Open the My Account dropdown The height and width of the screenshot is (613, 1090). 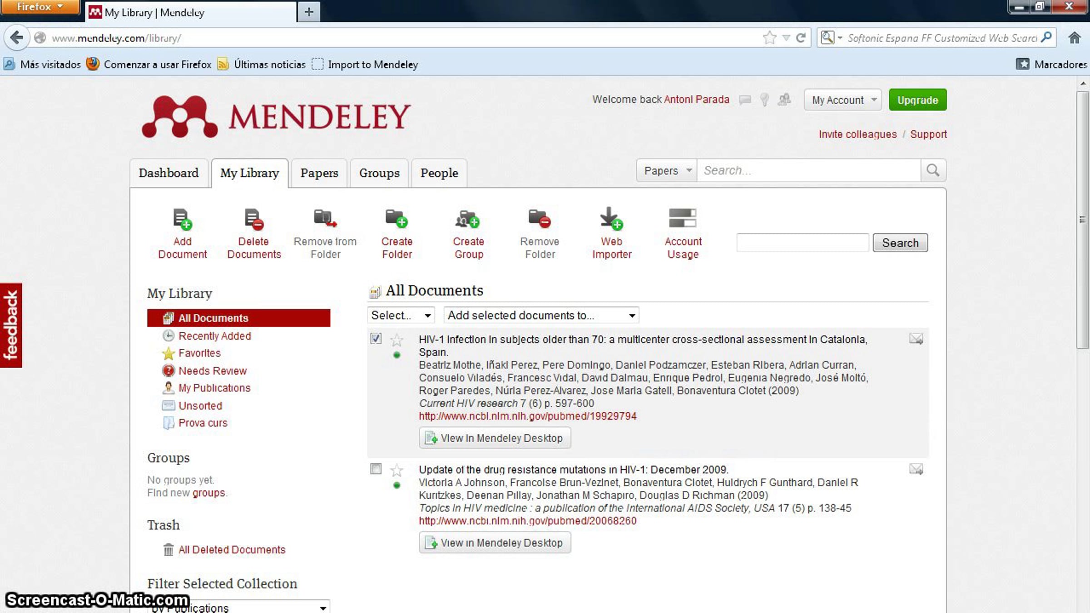842,100
